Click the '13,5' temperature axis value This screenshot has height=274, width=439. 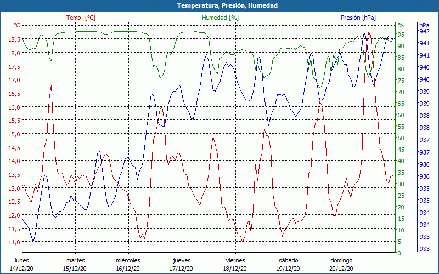coord(15,175)
